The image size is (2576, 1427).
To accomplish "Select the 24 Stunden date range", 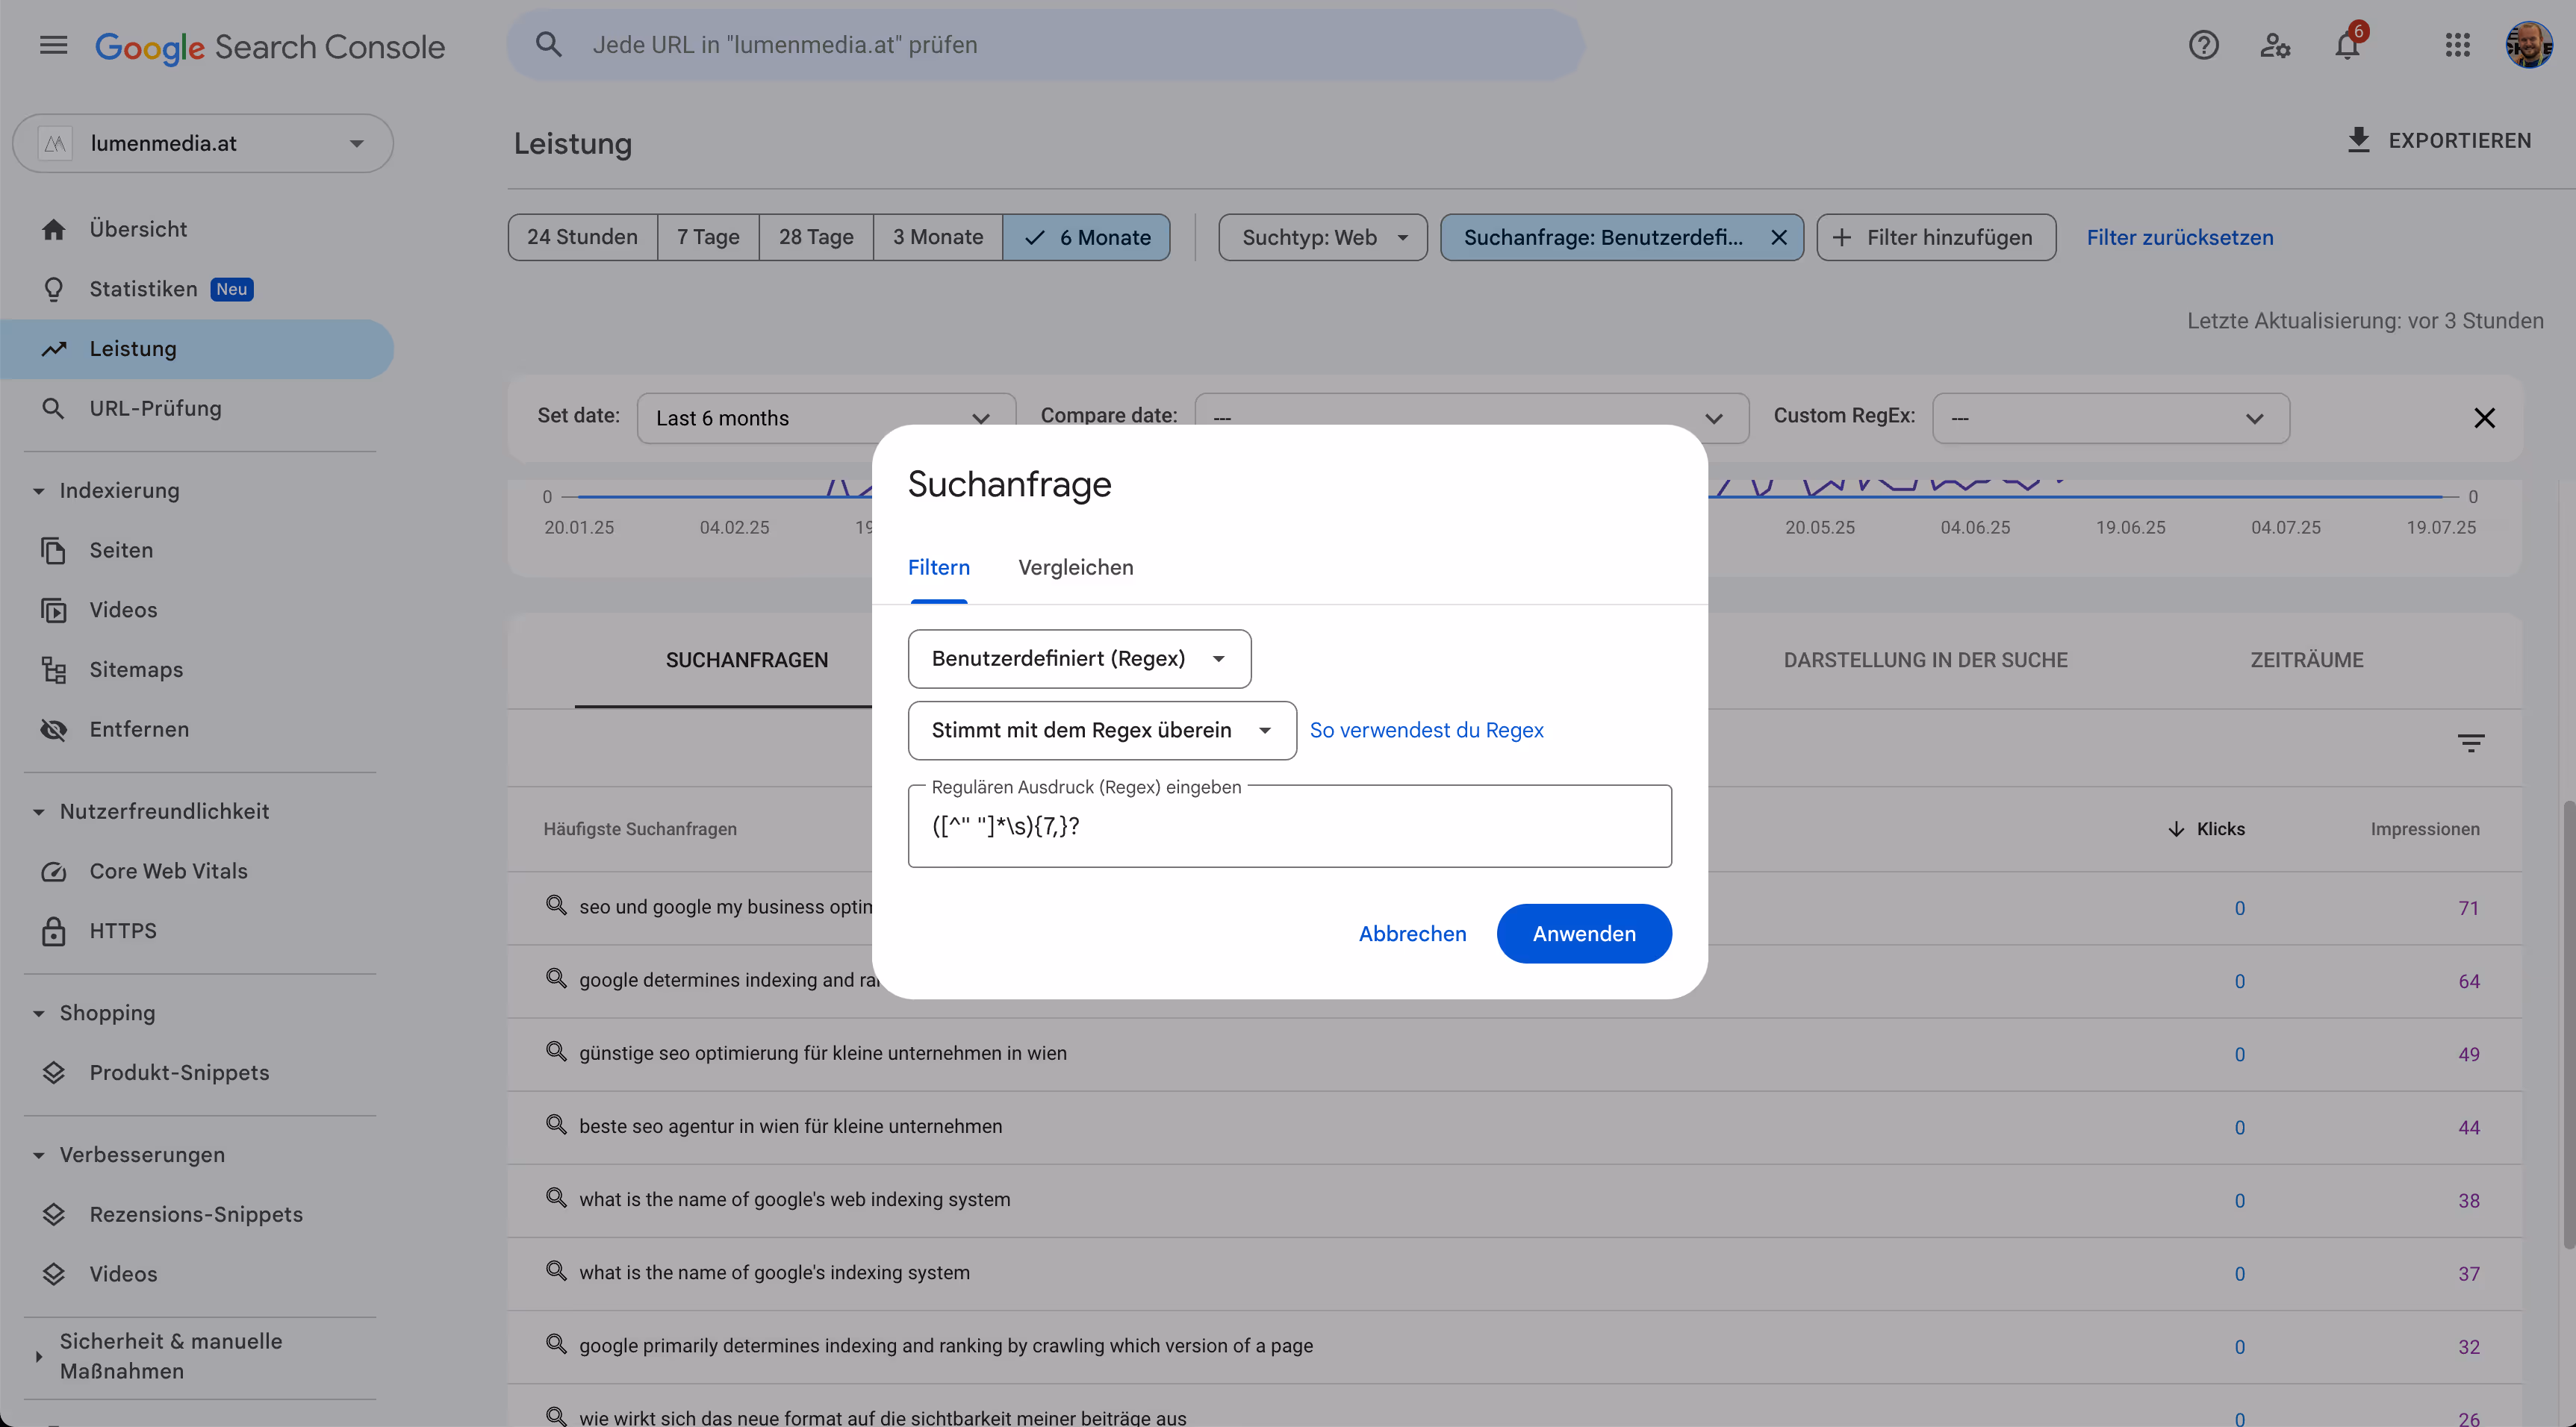I will [x=582, y=238].
